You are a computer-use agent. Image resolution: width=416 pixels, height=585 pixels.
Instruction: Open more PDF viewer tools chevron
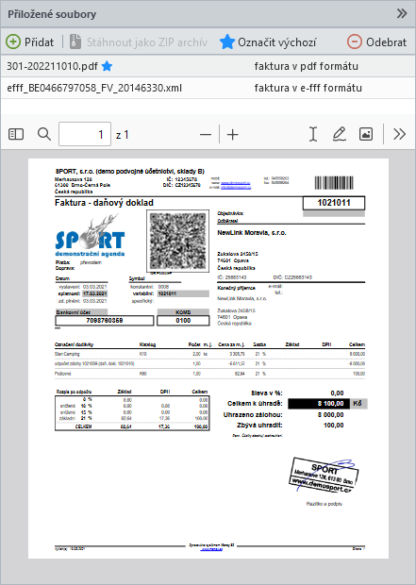tap(399, 134)
